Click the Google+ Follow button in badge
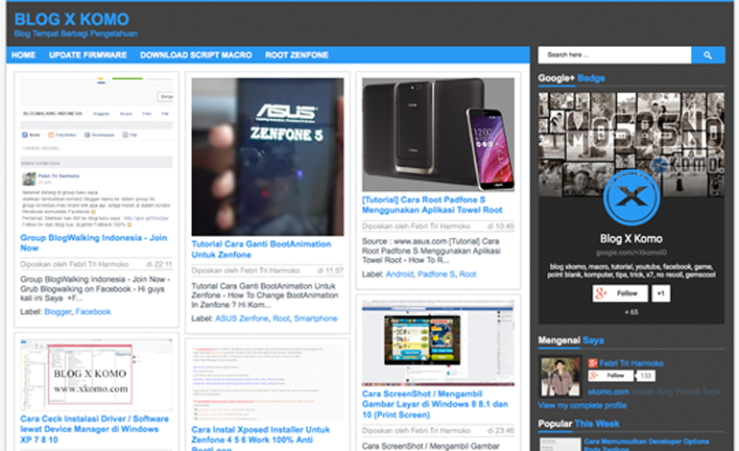The image size is (739, 451). coord(620,294)
